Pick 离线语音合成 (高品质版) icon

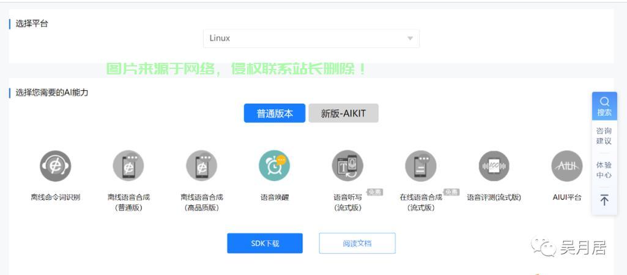(x=201, y=165)
